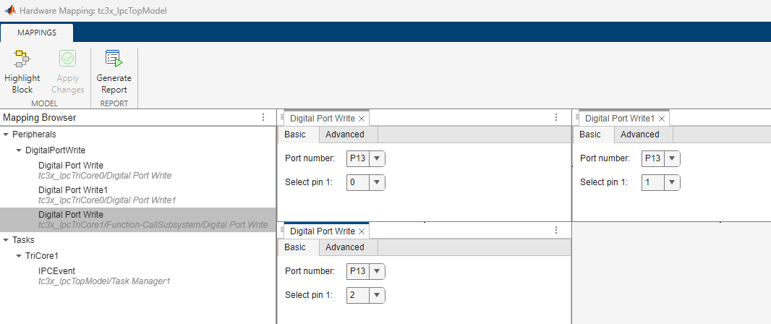Click the Apply Changes icon

tap(68, 59)
